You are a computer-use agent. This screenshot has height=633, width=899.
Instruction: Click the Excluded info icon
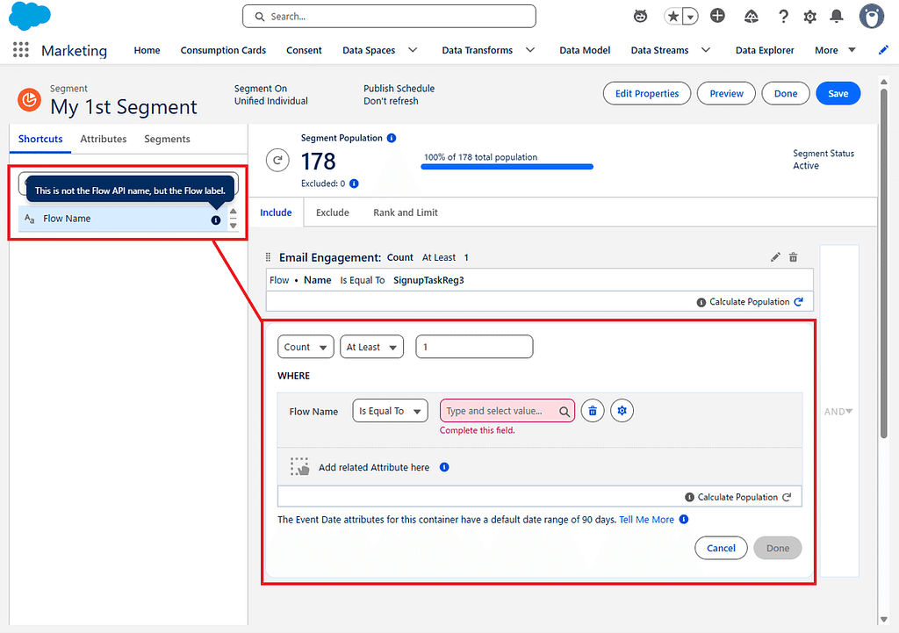355,183
